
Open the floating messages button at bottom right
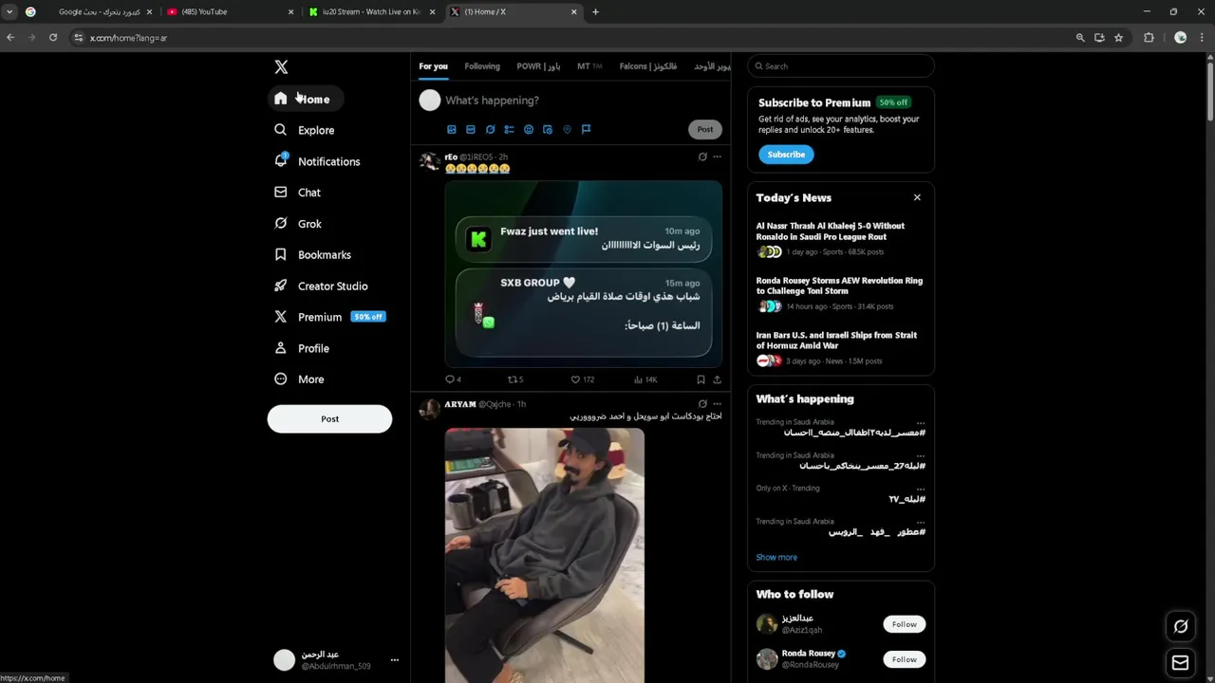point(1181,663)
